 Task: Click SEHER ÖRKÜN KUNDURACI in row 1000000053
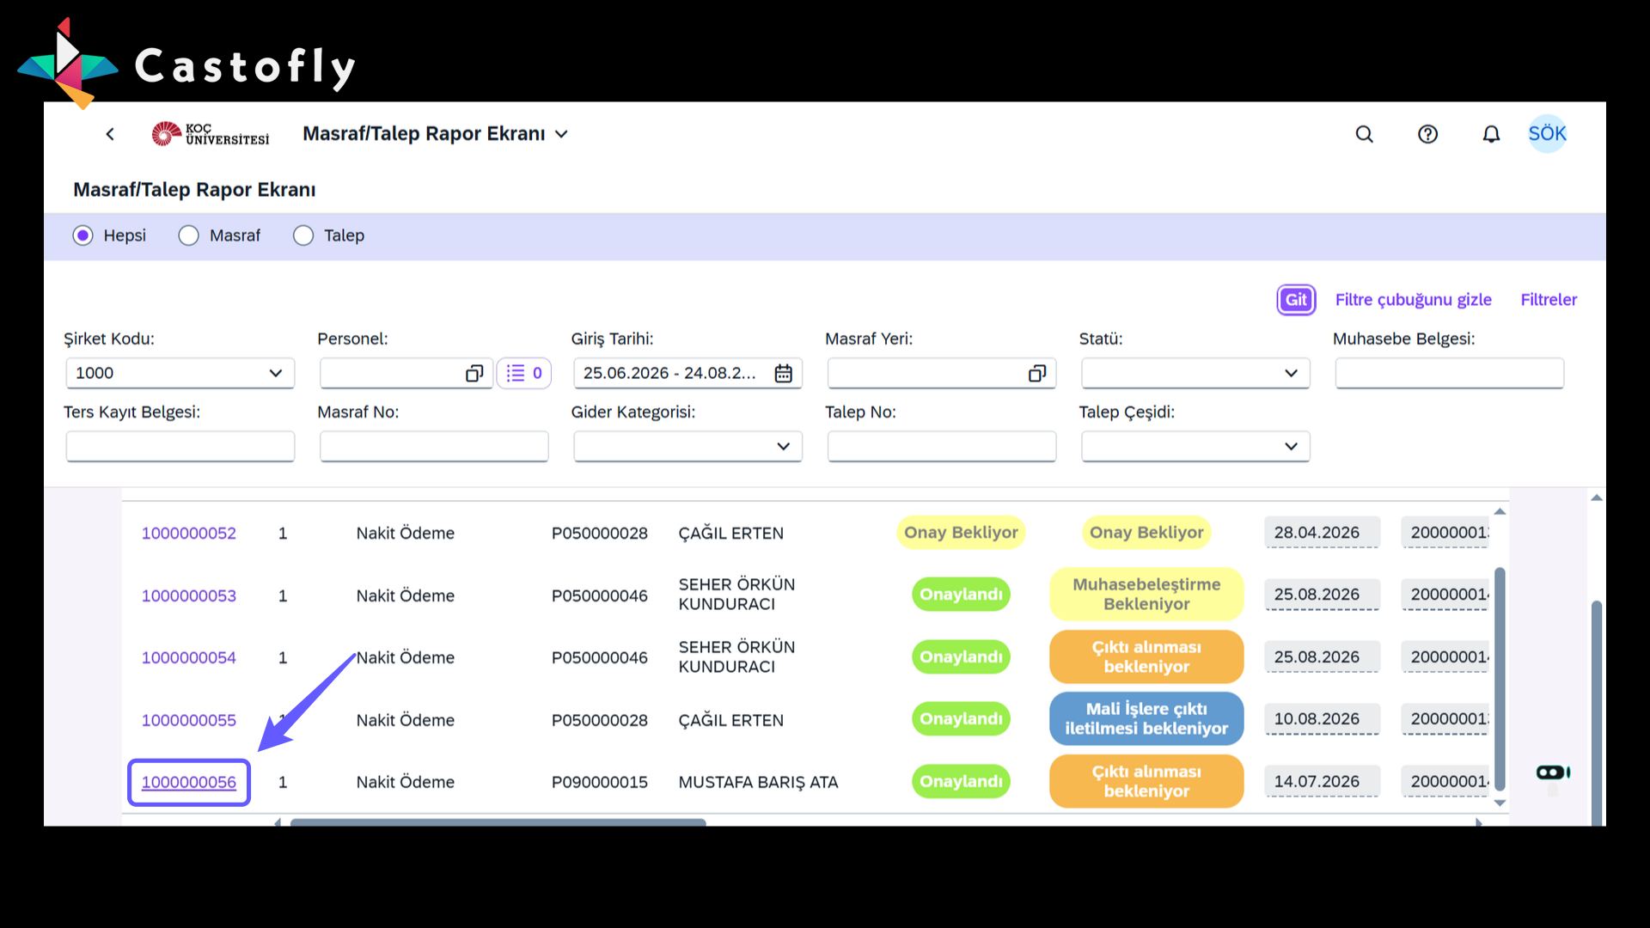[x=736, y=595]
